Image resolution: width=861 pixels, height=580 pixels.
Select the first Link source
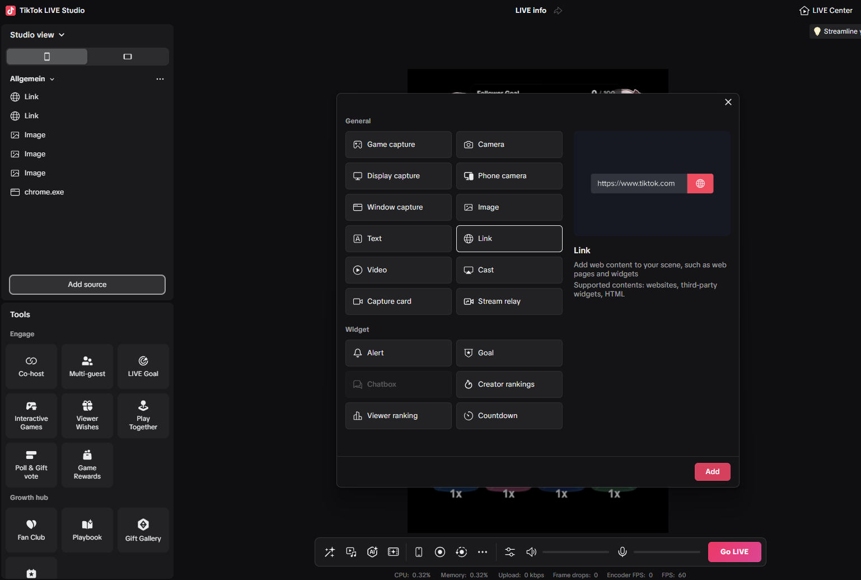click(x=87, y=97)
